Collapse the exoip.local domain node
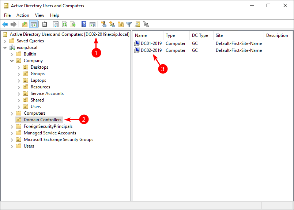The image size is (294, 210). (5, 47)
